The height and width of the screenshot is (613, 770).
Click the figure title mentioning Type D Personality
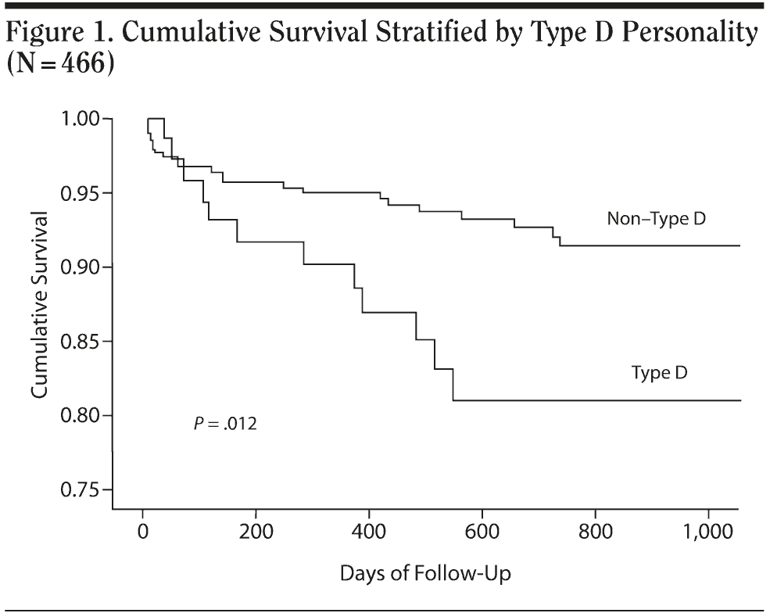(x=383, y=34)
